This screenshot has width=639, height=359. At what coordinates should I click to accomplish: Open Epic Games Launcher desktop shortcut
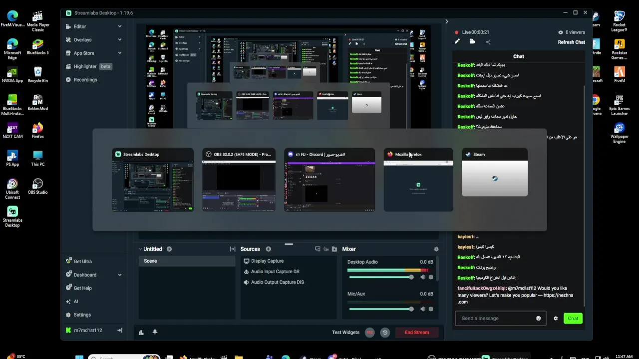(x=620, y=105)
